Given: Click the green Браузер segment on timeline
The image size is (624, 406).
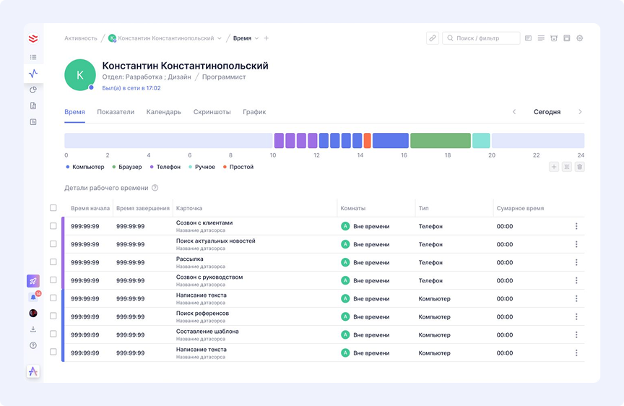Looking at the screenshot, I should [441, 141].
